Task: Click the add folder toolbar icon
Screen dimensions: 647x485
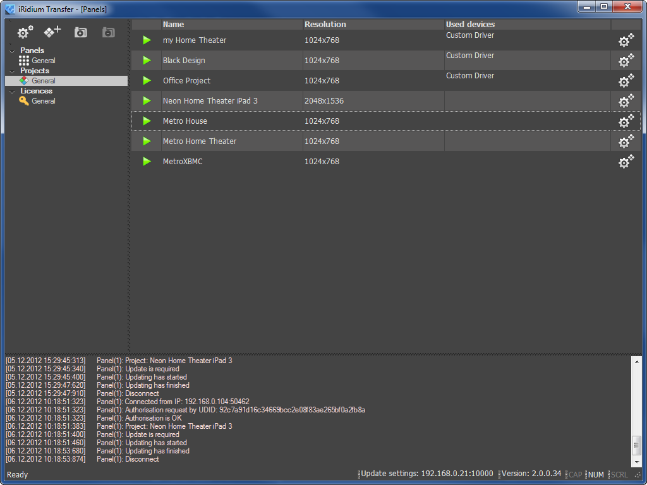Action: click(x=81, y=32)
